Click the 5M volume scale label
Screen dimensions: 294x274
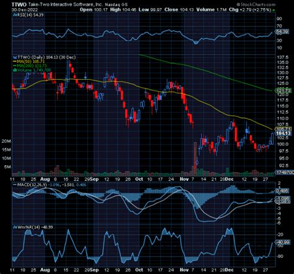pyautogui.click(x=7, y=167)
